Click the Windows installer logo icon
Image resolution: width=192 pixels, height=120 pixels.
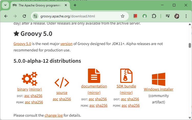[x=158, y=79]
